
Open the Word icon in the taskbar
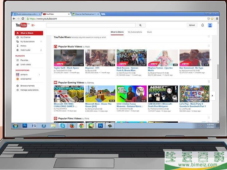coord(34,126)
